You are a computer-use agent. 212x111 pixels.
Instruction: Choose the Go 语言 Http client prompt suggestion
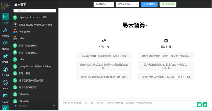(104, 77)
